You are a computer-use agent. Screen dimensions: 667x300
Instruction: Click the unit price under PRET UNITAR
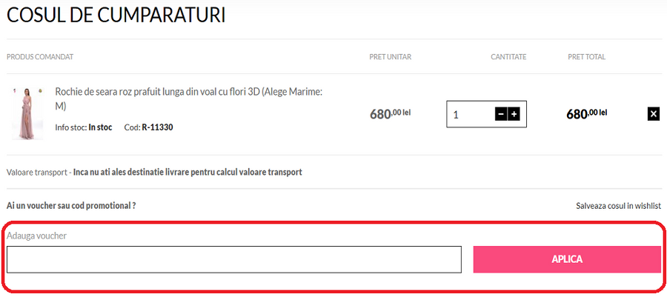click(390, 114)
